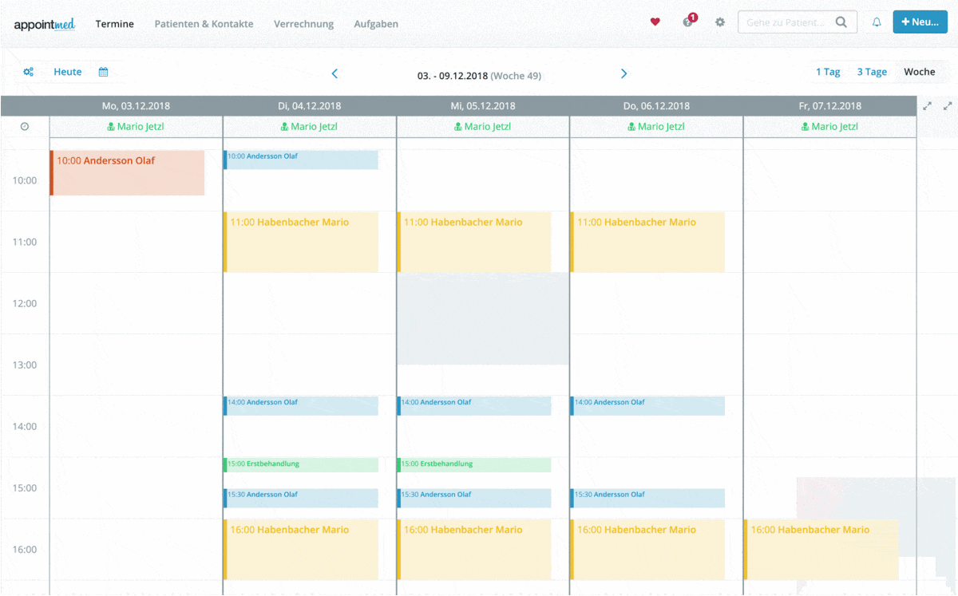Open Tuesday 16:00 Habenbacher Mario appointment
Screen dimensions: 958x596
301,549
